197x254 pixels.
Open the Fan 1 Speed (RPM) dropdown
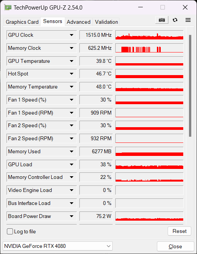click(71, 113)
